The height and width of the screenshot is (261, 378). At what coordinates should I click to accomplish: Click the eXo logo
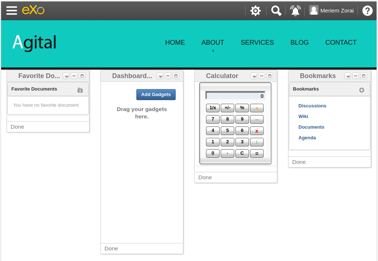(33, 10)
